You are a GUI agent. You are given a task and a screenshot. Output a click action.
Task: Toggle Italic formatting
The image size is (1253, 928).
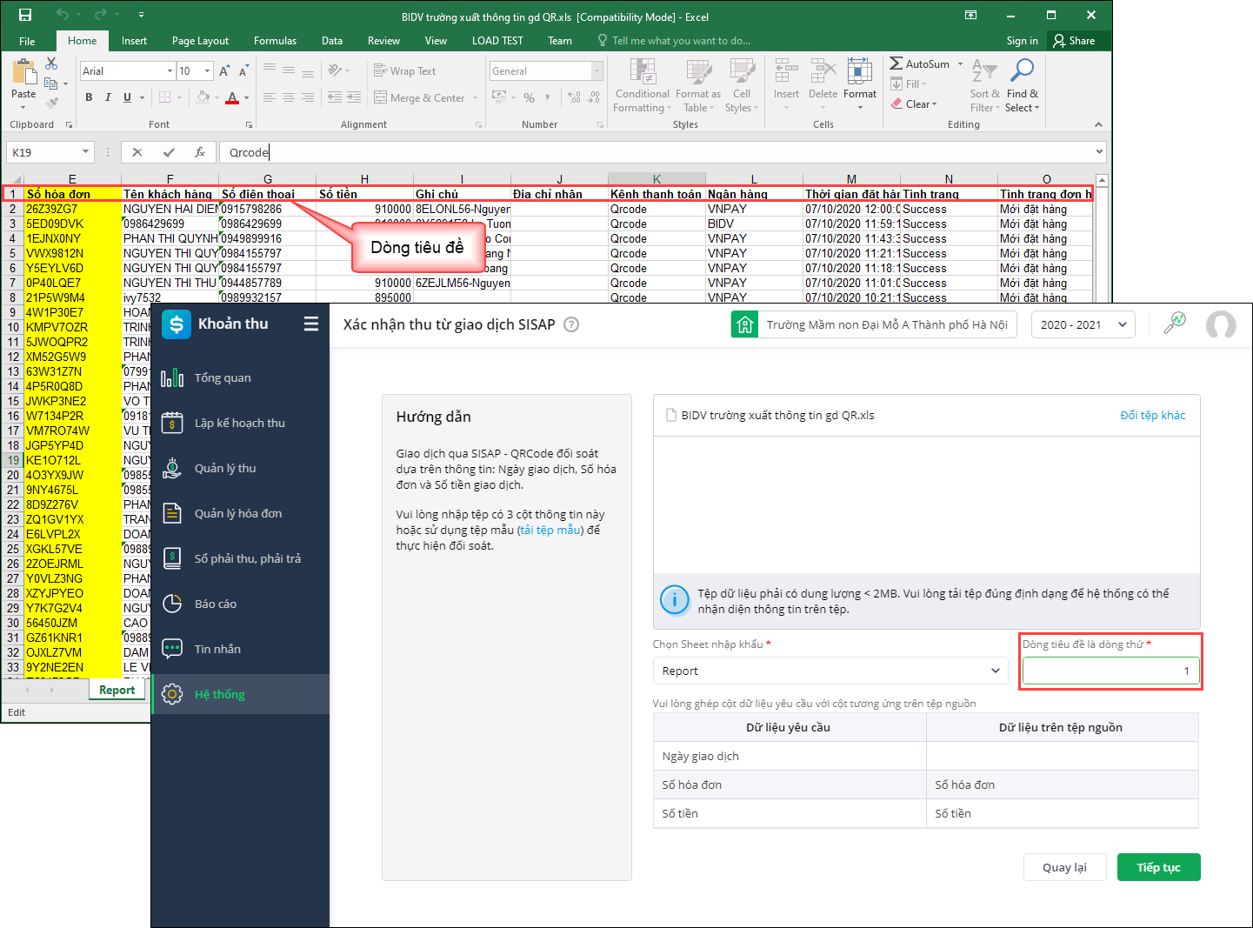tap(108, 97)
